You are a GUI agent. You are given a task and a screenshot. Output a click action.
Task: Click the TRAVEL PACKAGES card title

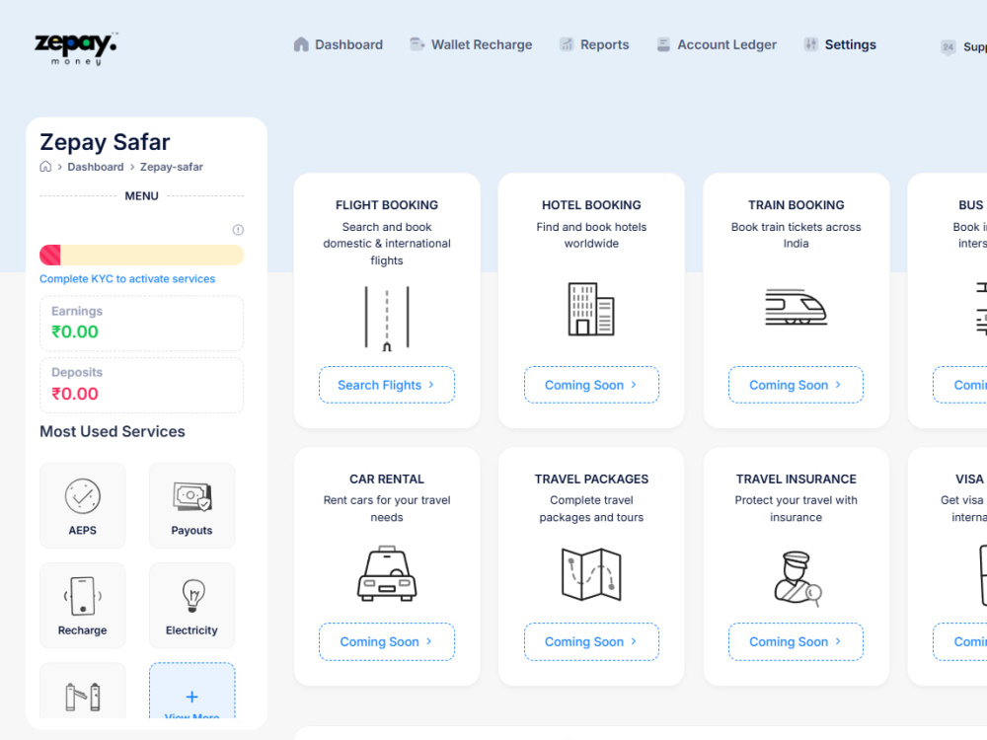point(591,479)
